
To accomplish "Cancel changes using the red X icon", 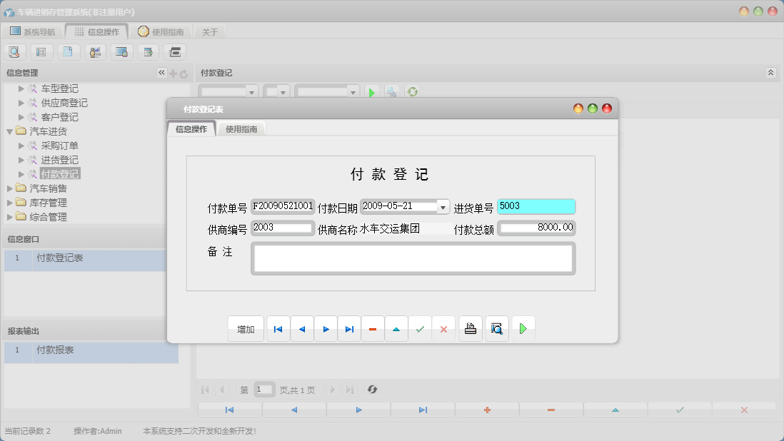I will coord(443,328).
